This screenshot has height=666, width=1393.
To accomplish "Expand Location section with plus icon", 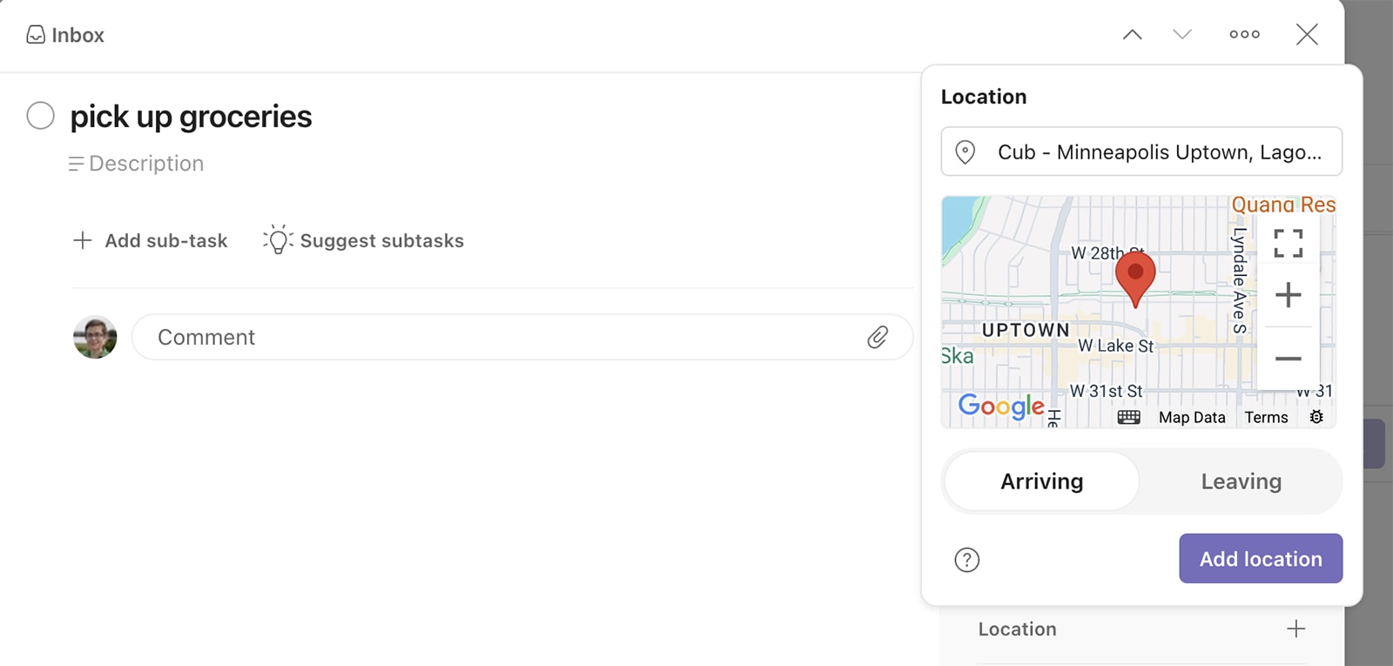I will coord(1295,629).
